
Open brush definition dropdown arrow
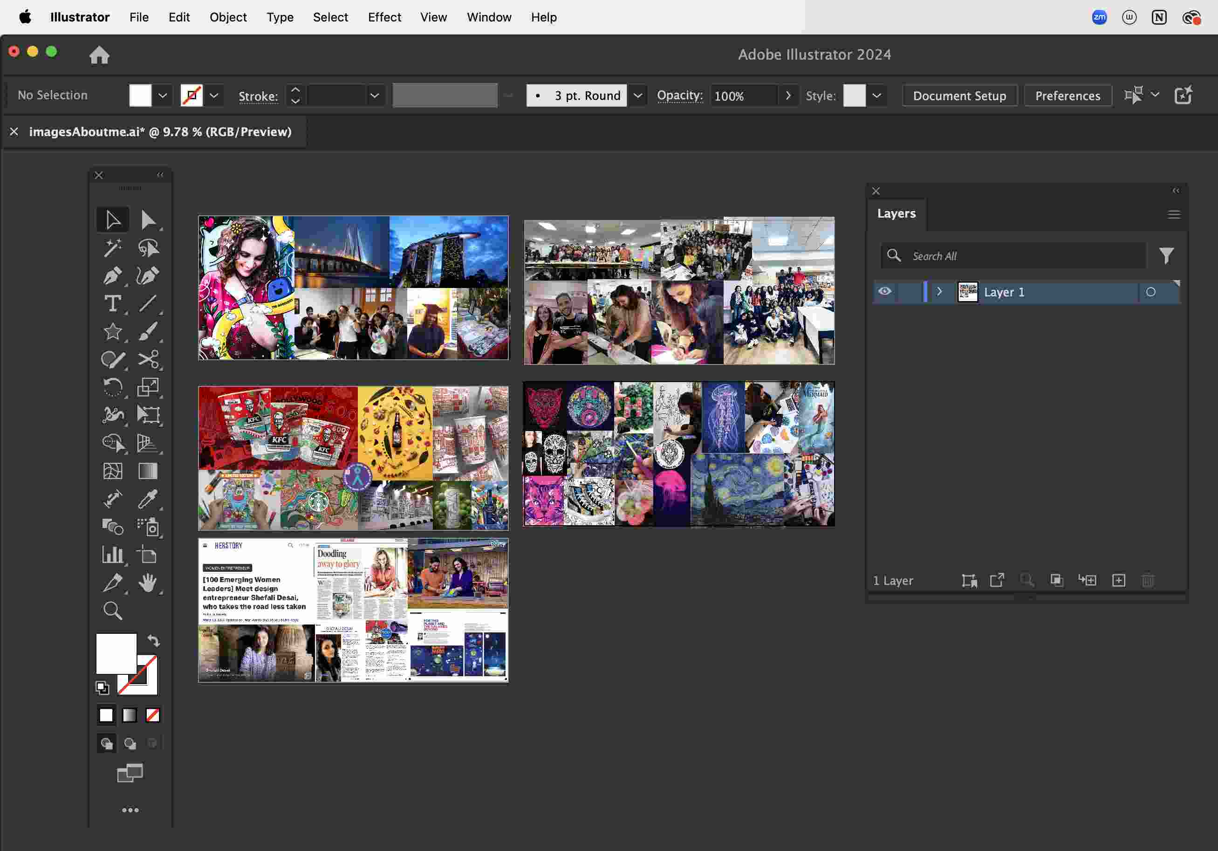point(637,96)
